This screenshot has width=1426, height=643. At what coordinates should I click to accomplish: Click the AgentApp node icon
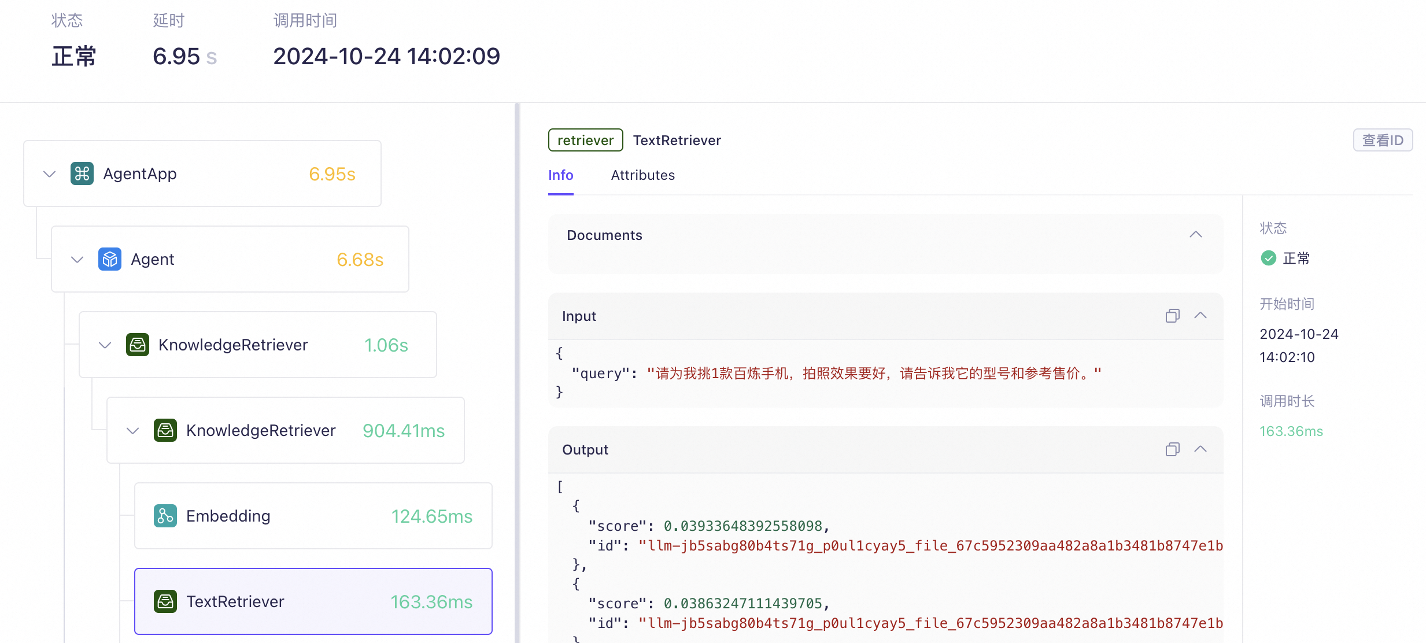(x=82, y=173)
